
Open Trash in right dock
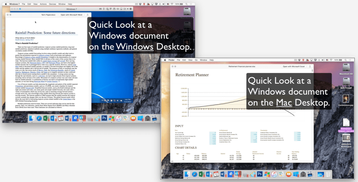pos(328,174)
